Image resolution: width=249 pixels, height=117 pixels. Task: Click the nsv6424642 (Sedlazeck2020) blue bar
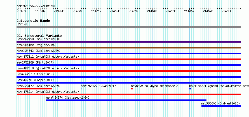pos(129,53)
